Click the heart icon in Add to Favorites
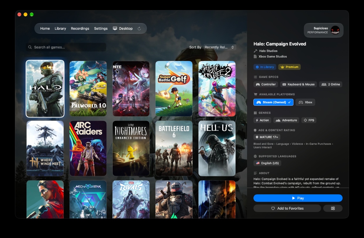The image size is (364, 238). [x=273, y=208]
